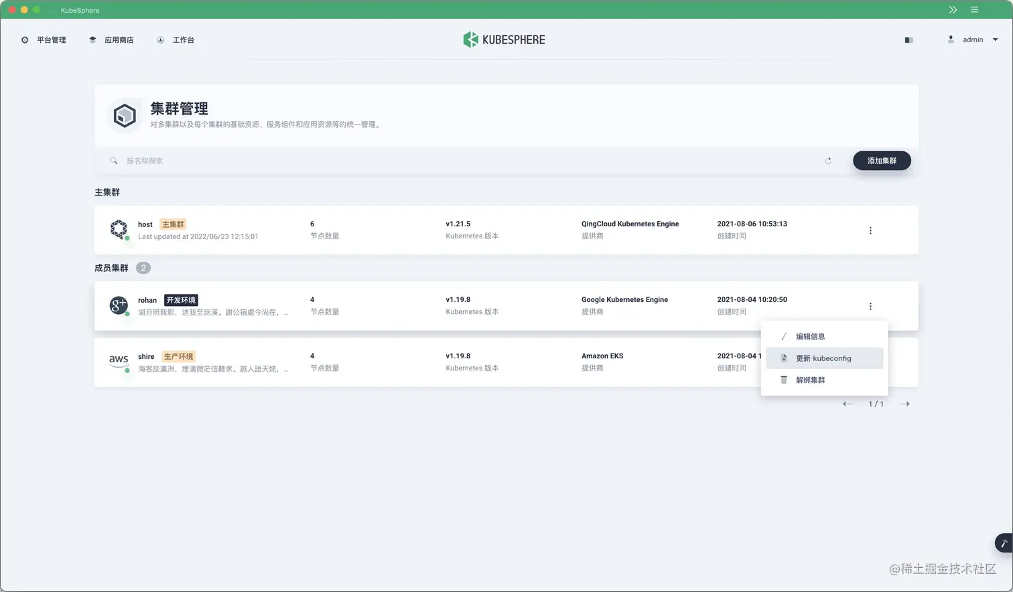Click the dashboard icon beside 工作台
Image resolution: width=1013 pixels, height=592 pixels.
(x=161, y=40)
